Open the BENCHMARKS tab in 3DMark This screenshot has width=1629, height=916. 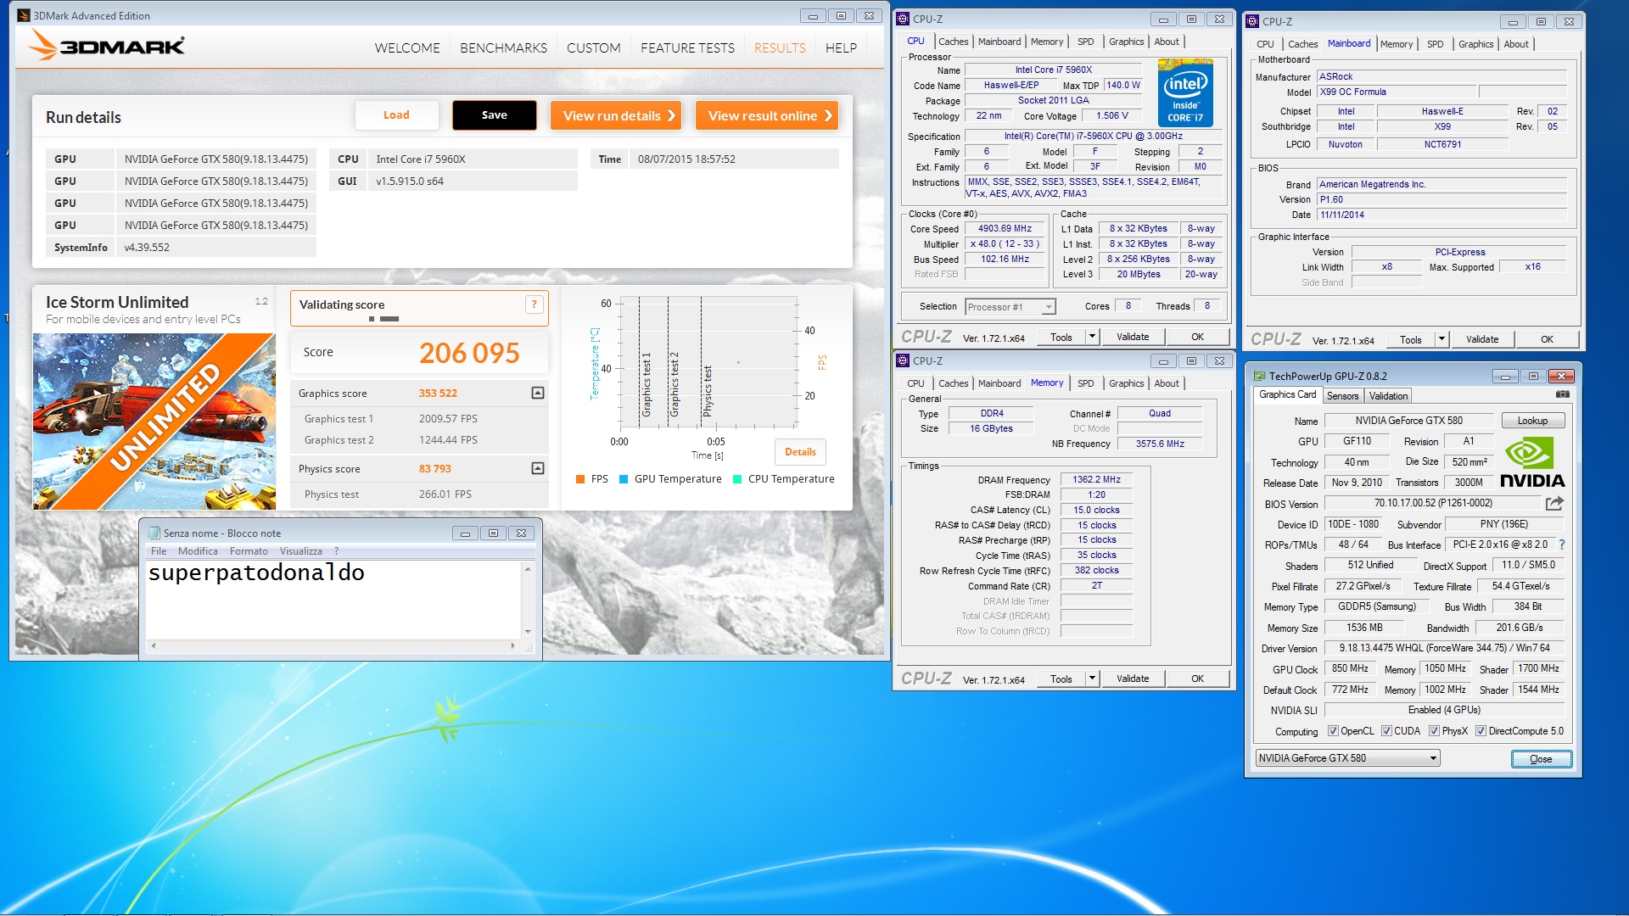pyautogui.click(x=503, y=48)
